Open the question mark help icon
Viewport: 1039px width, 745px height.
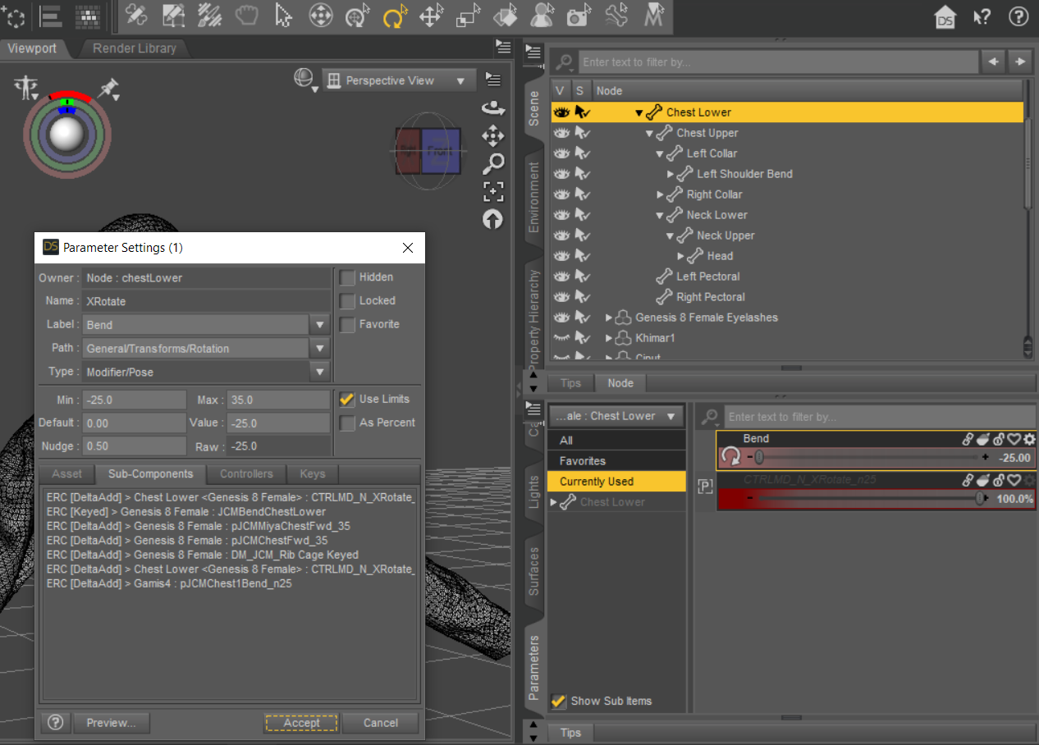(1018, 17)
